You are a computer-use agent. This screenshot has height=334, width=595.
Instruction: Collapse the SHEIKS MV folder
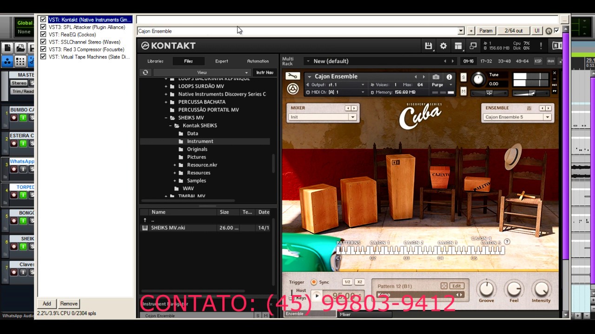point(166,118)
